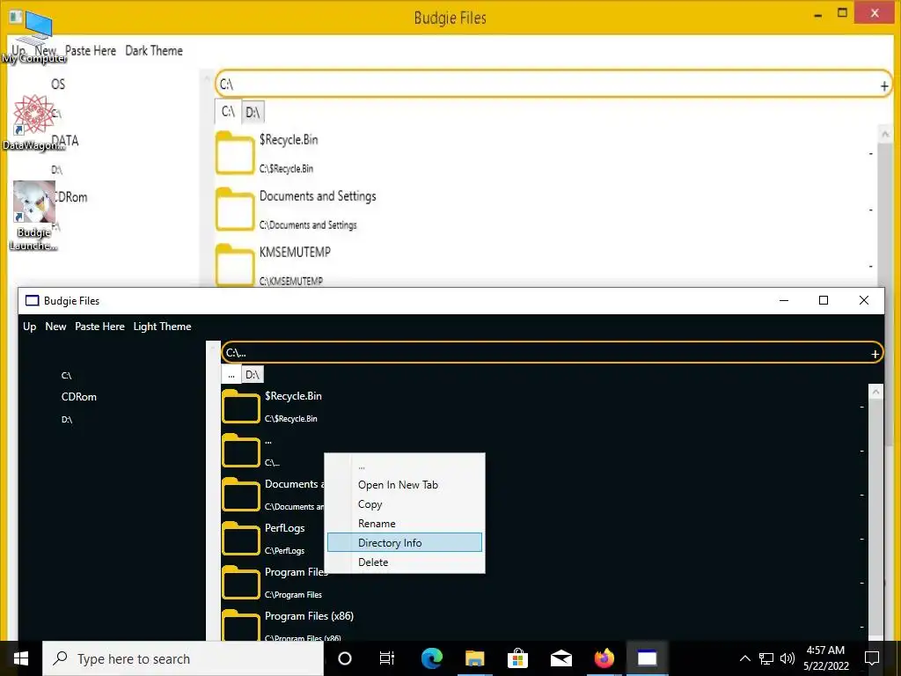Screen dimensions: 901x676
Task: Select OS drive in light sidebar
Action: (x=58, y=84)
